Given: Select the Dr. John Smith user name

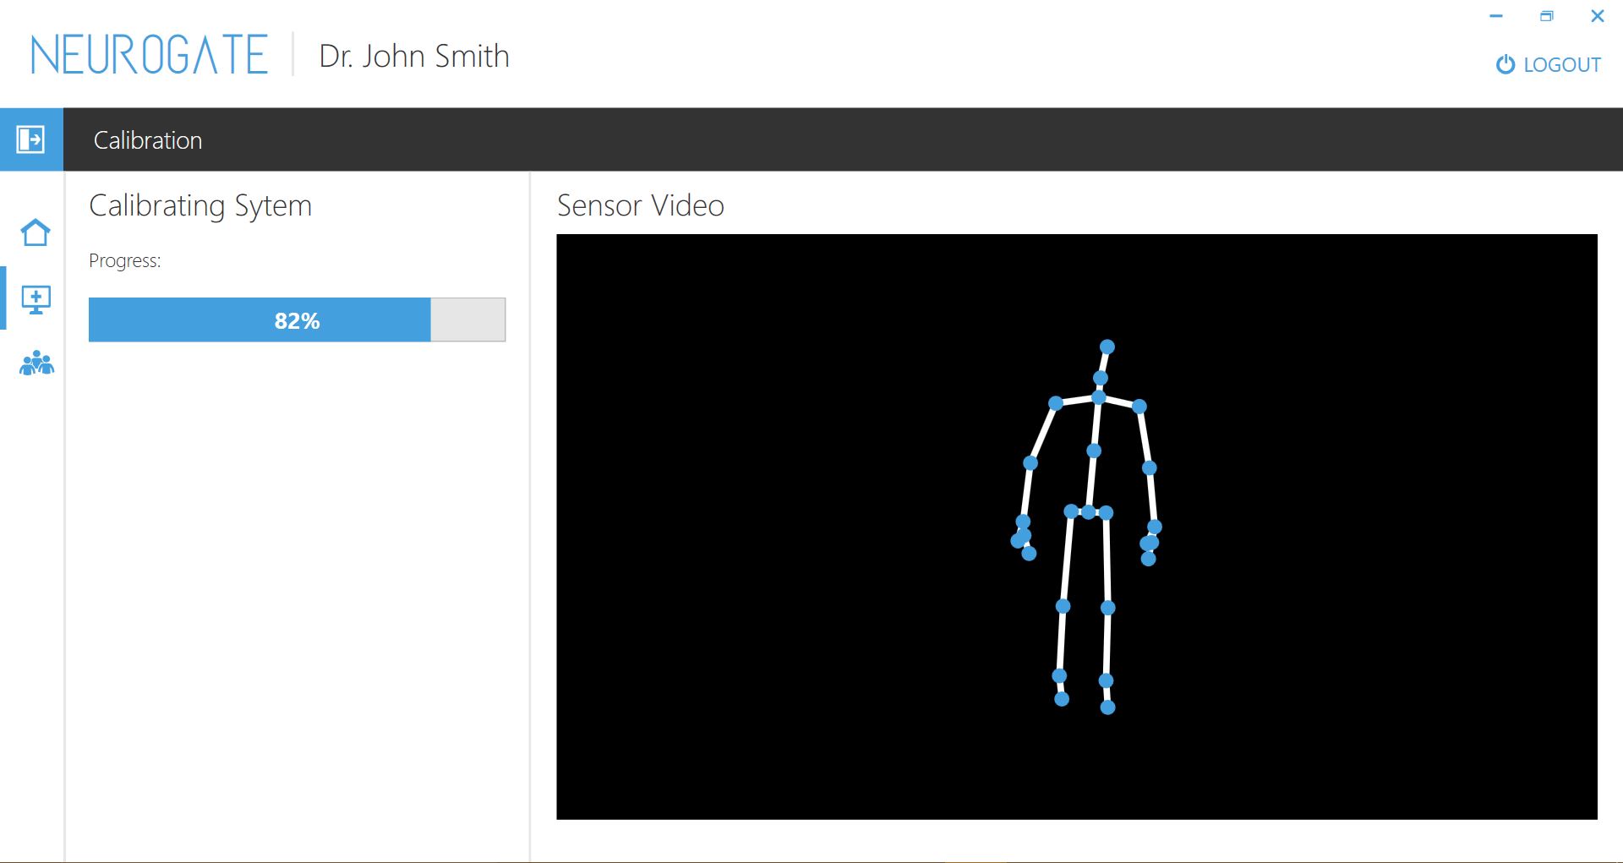Looking at the screenshot, I should (x=414, y=57).
